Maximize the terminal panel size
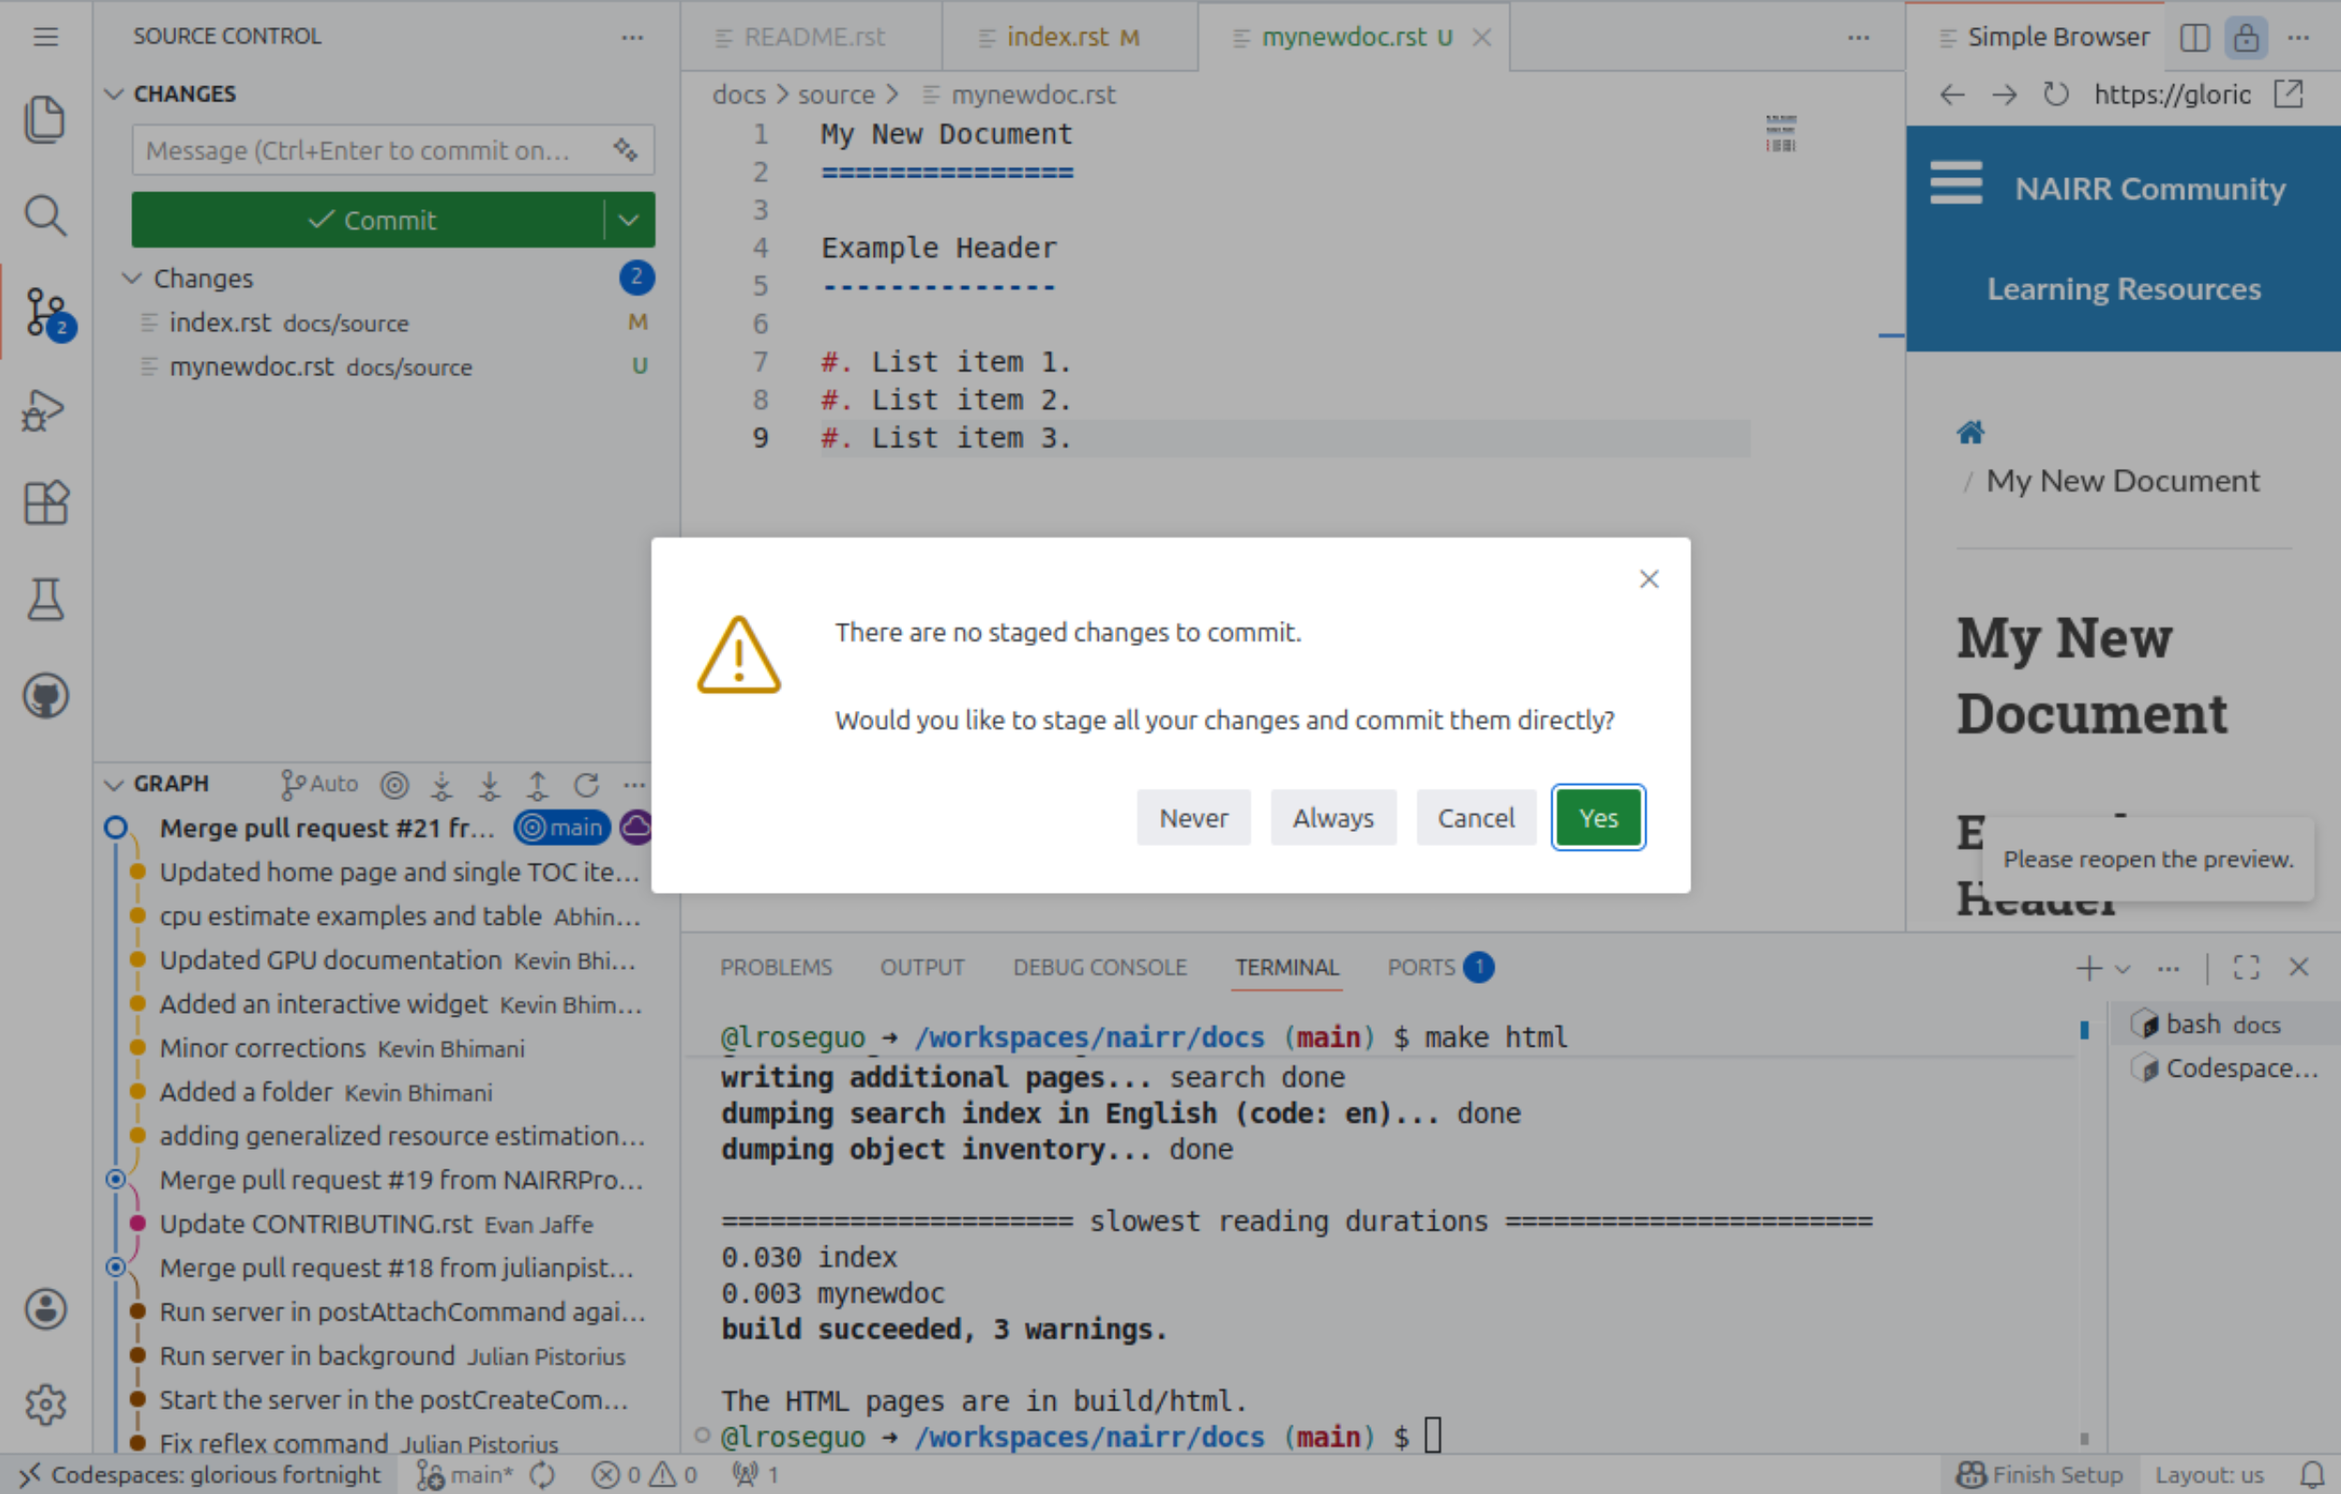 [2245, 967]
